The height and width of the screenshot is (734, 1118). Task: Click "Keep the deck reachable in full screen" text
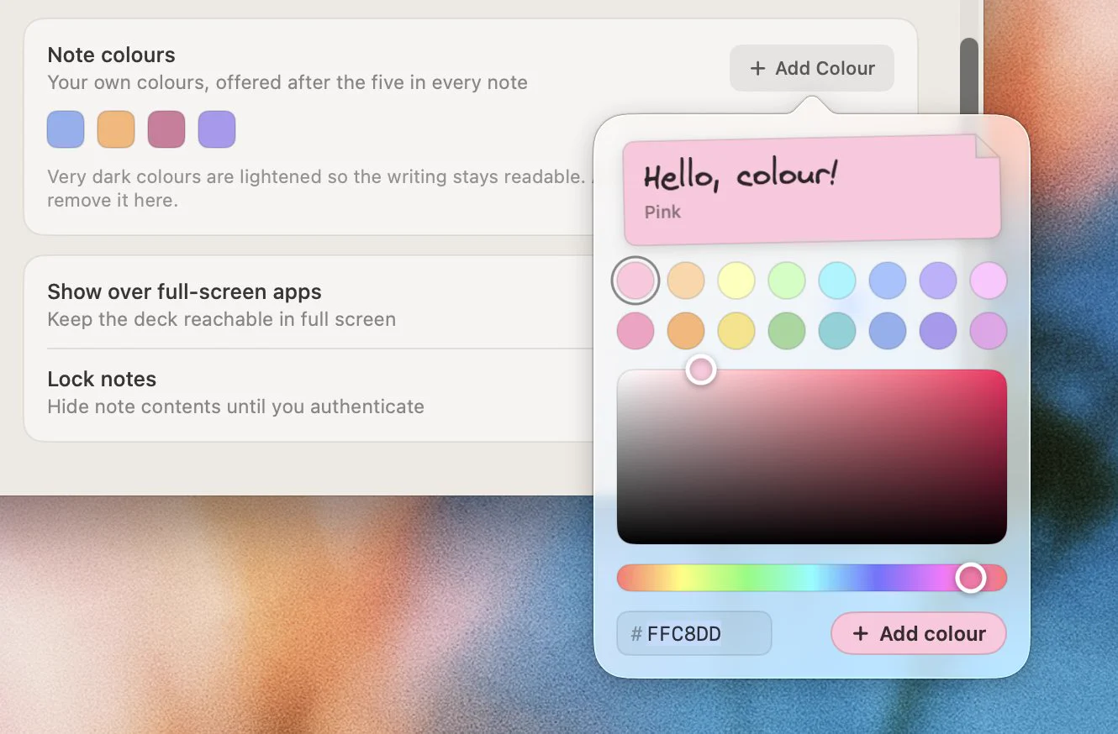point(222,319)
